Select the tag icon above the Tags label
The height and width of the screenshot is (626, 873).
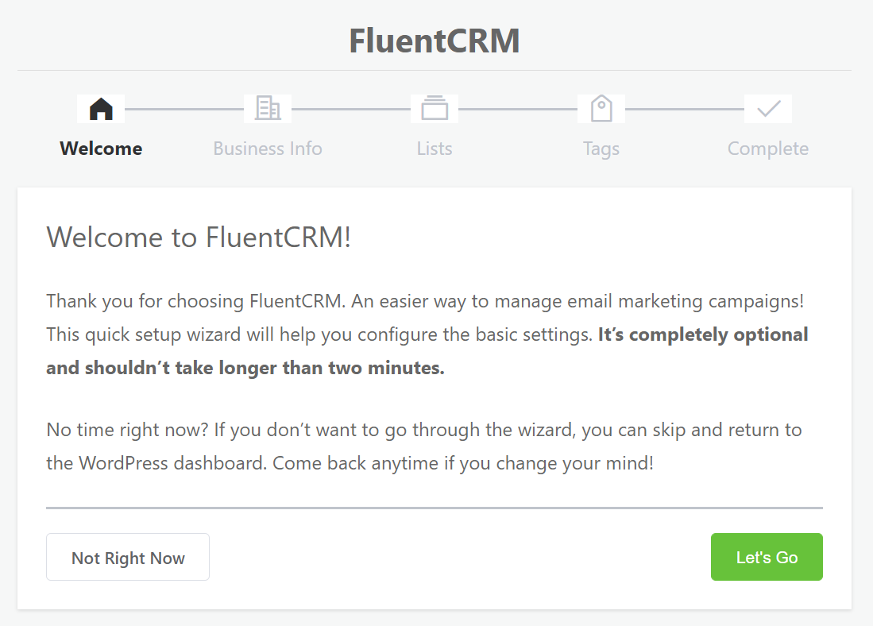[601, 108]
